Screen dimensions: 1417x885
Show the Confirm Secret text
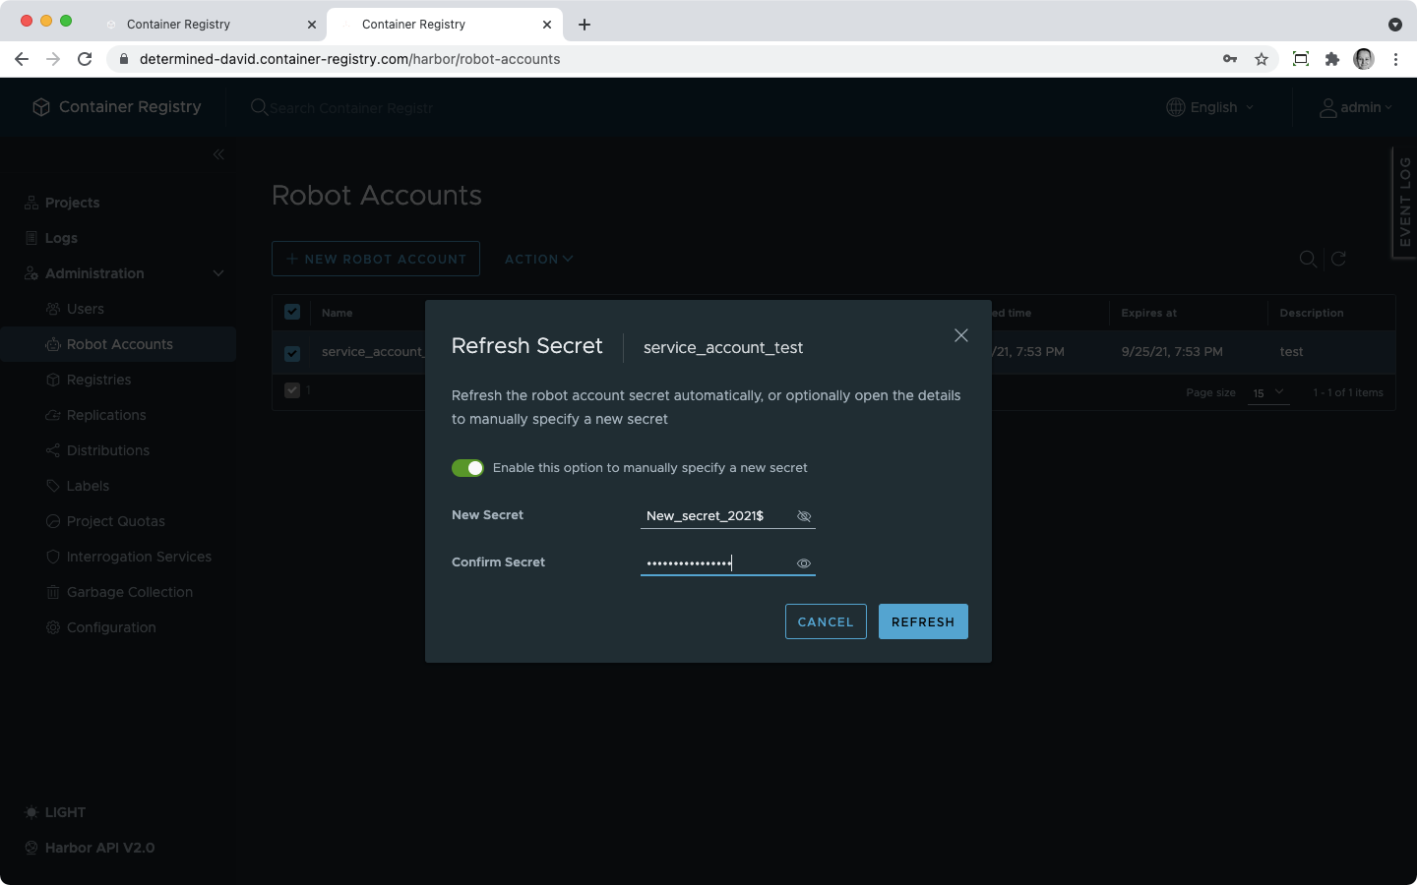(x=804, y=563)
